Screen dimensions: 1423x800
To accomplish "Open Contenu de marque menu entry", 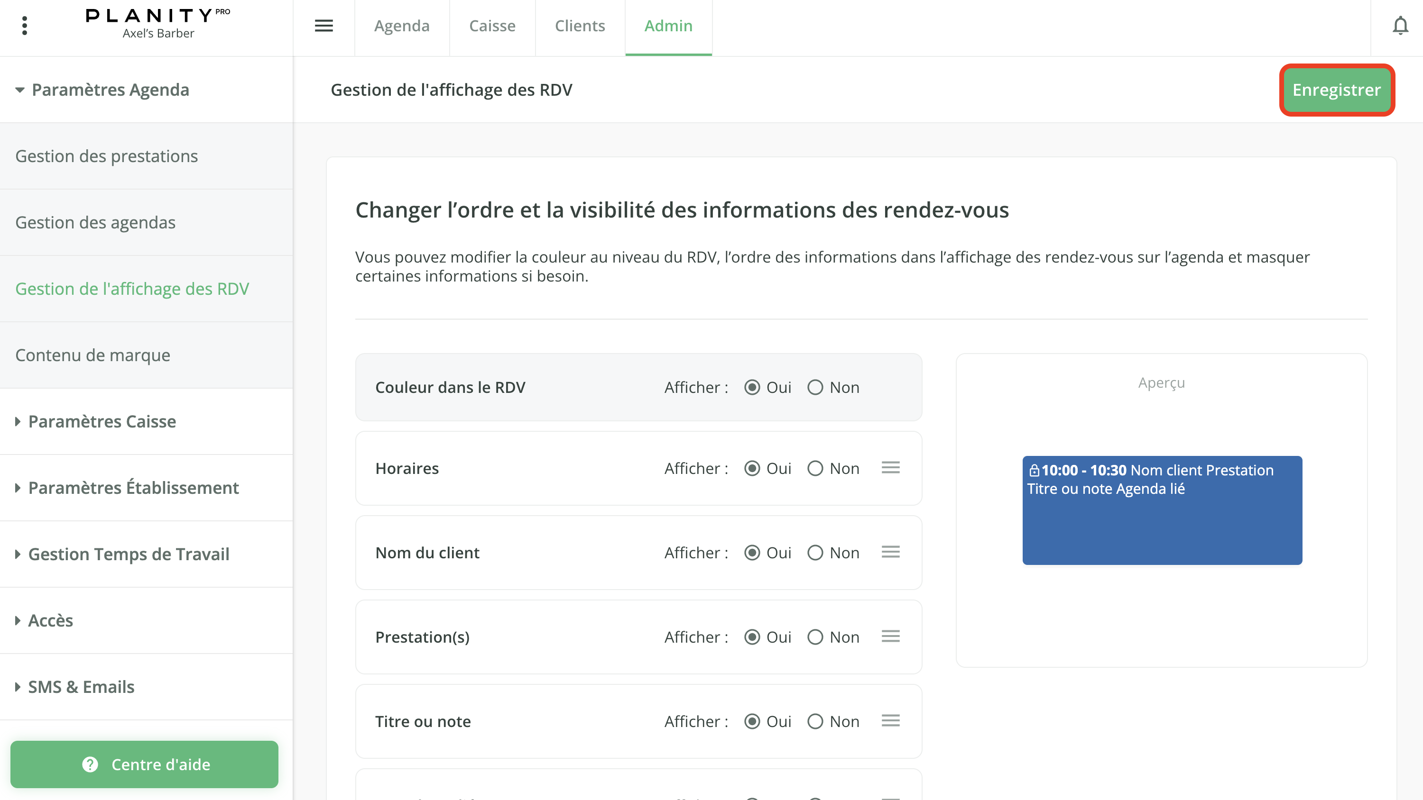I will [93, 355].
